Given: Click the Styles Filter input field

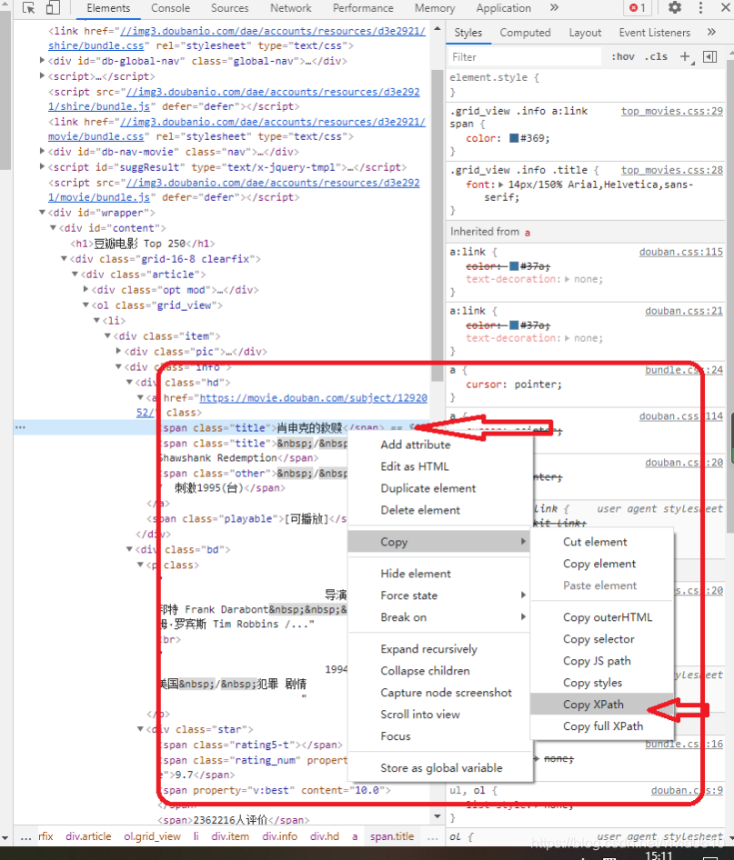Looking at the screenshot, I should coord(524,57).
